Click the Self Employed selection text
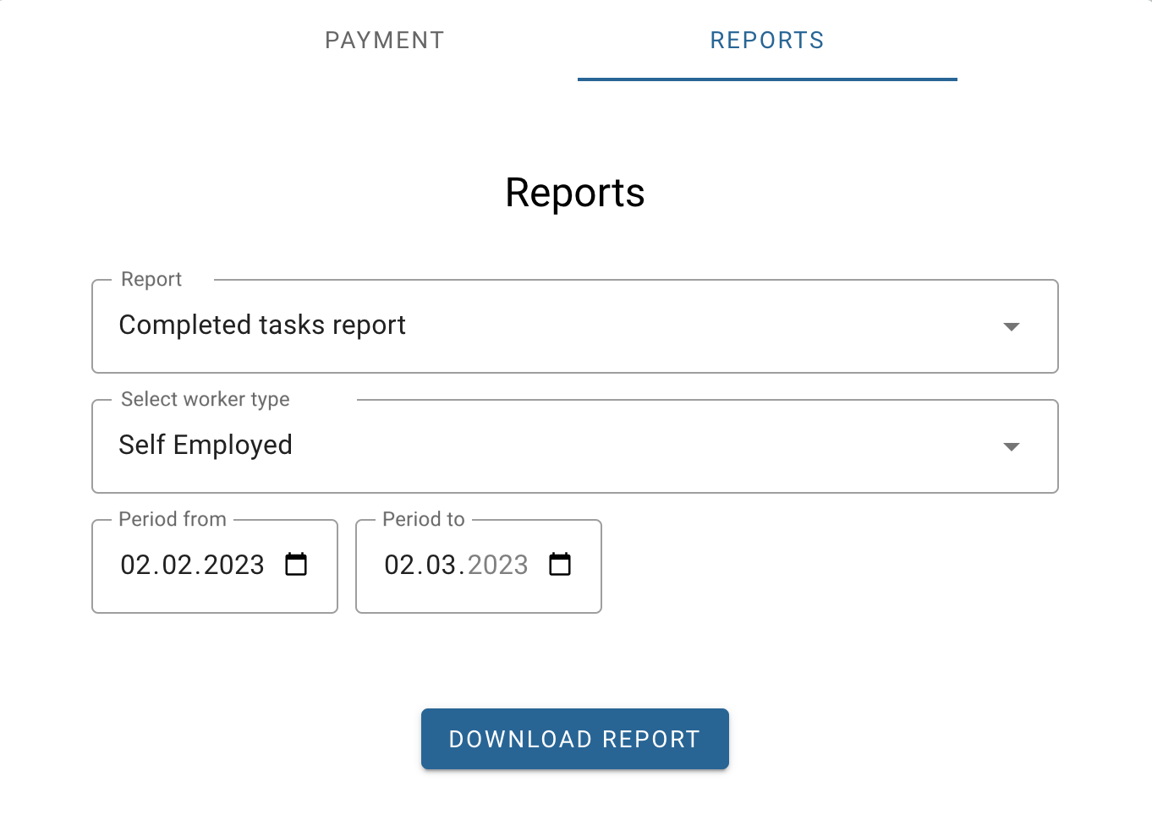1152x820 pixels. coord(206,446)
